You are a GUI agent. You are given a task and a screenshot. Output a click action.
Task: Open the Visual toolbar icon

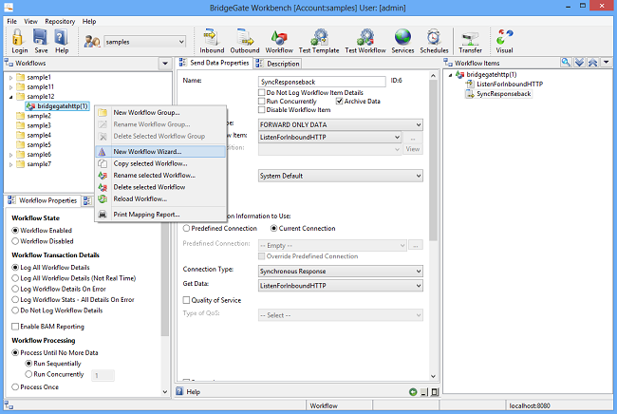(504, 38)
